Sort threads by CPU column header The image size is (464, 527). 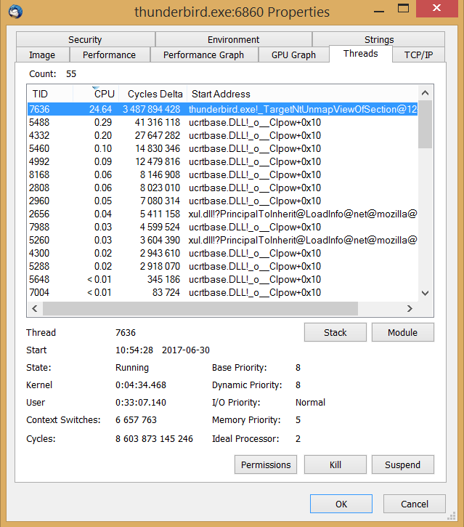click(96, 94)
